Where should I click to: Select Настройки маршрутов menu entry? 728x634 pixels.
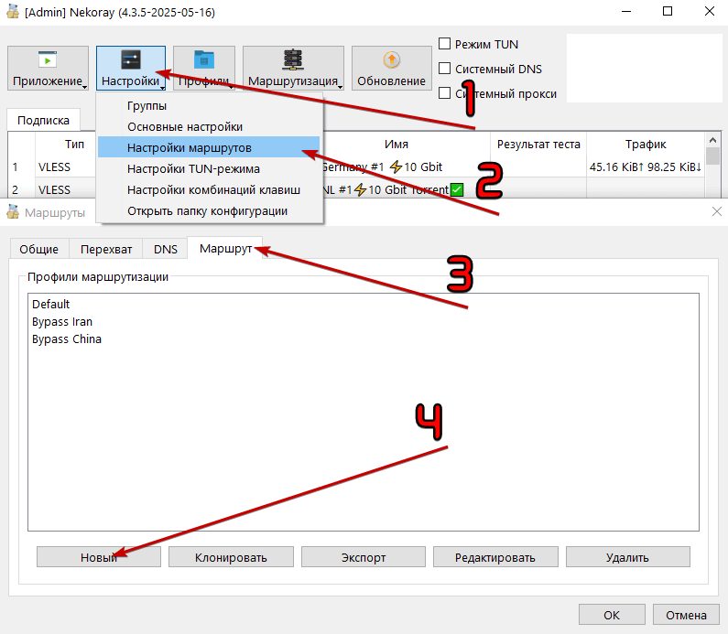190,147
